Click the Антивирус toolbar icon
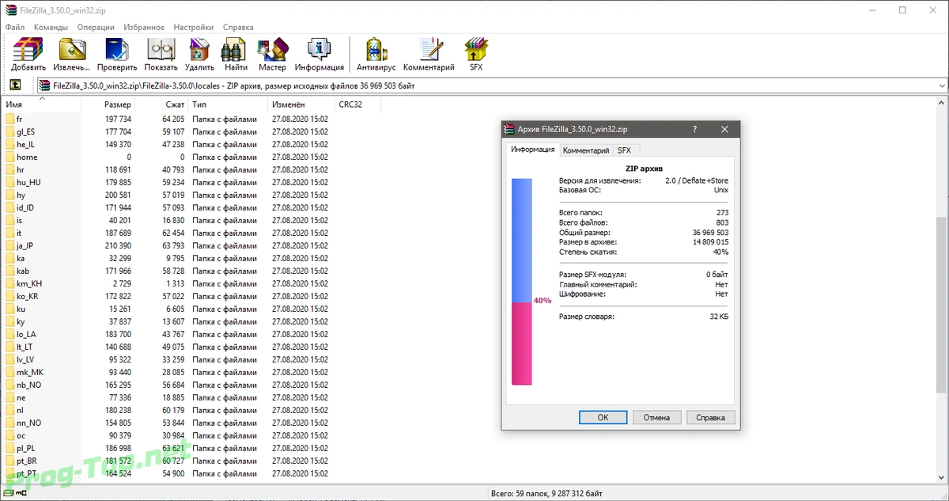 [x=376, y=50]
